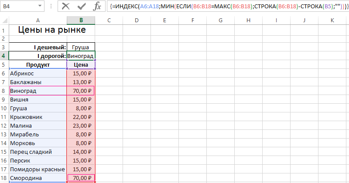Select the 70,00 ₽ price for Смородина
The image size is (349, 183).
click(x=81, y=178)
